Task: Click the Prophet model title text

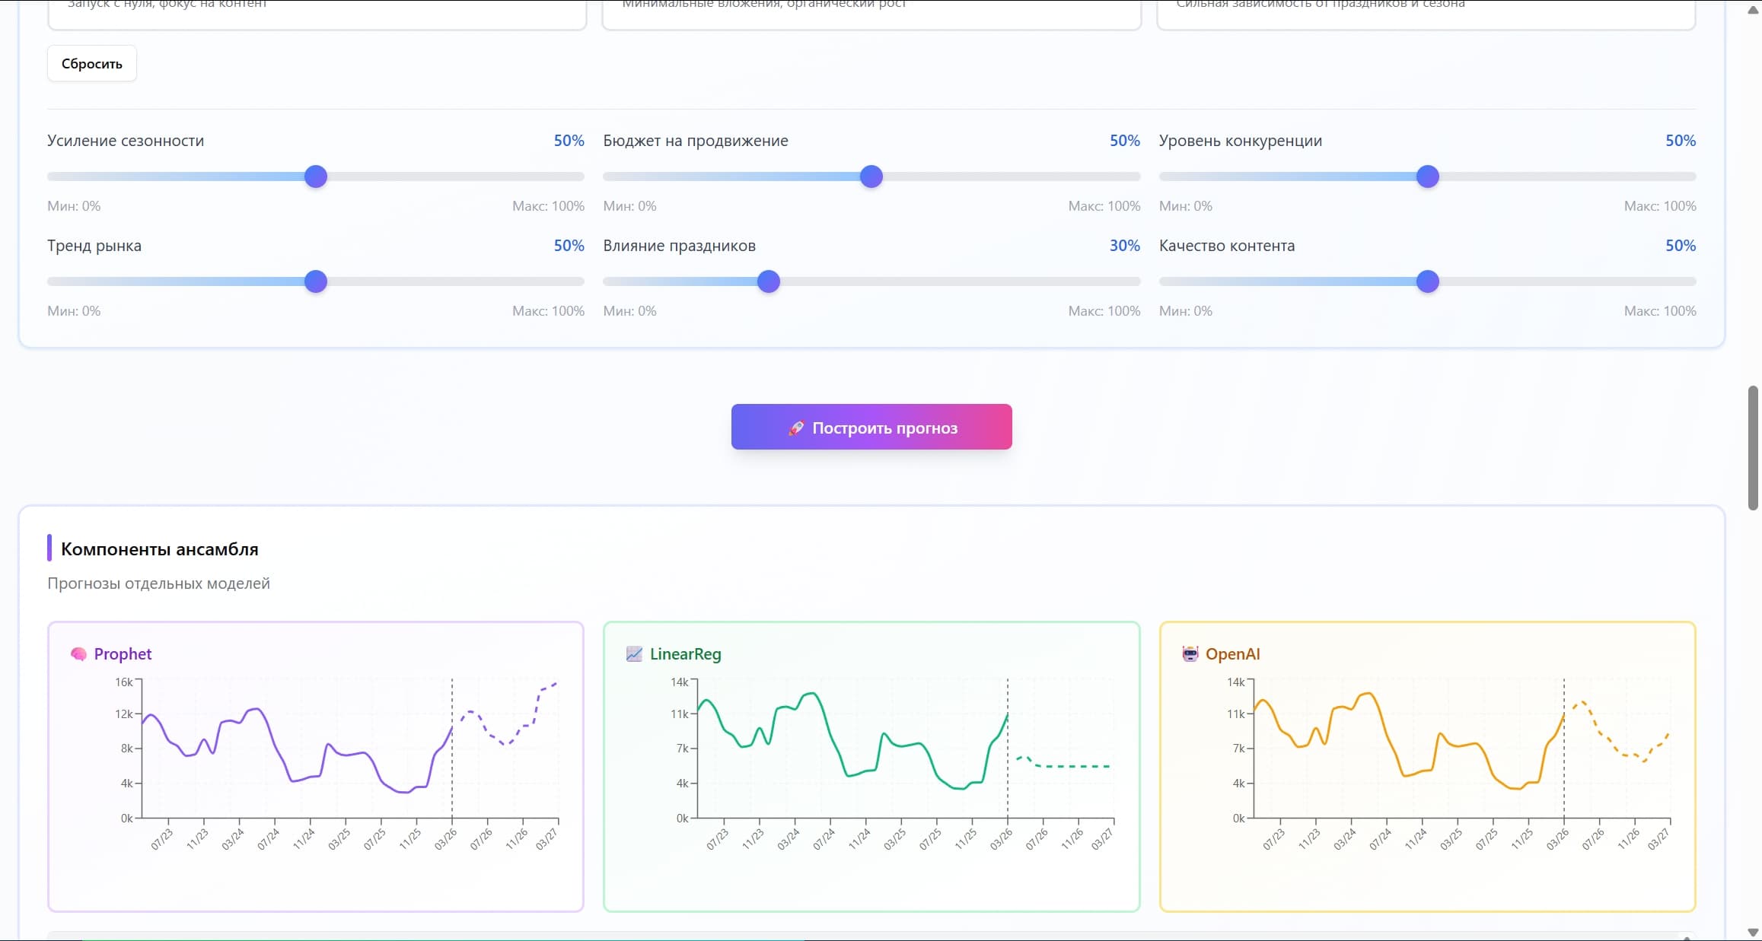Action: 123,654
